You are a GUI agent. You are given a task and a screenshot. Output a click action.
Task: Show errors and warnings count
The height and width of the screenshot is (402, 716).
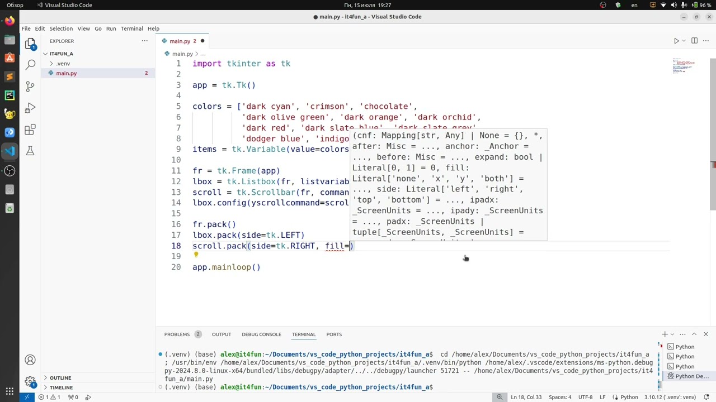(x=49, y=397)
